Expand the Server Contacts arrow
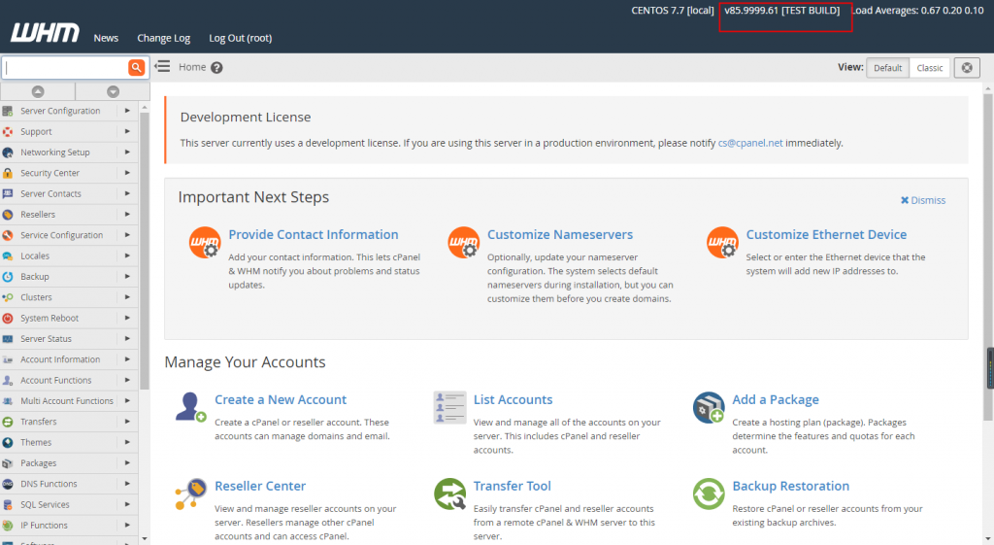The image size is (994, 545). pyautogui.click(x=127, y=193)
